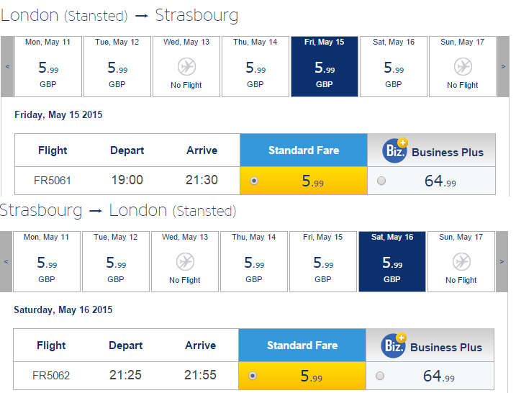Choose Business Plus 64.99 radio for FR5062
This screenshot has width=516, height=393.
pos(380,376)
